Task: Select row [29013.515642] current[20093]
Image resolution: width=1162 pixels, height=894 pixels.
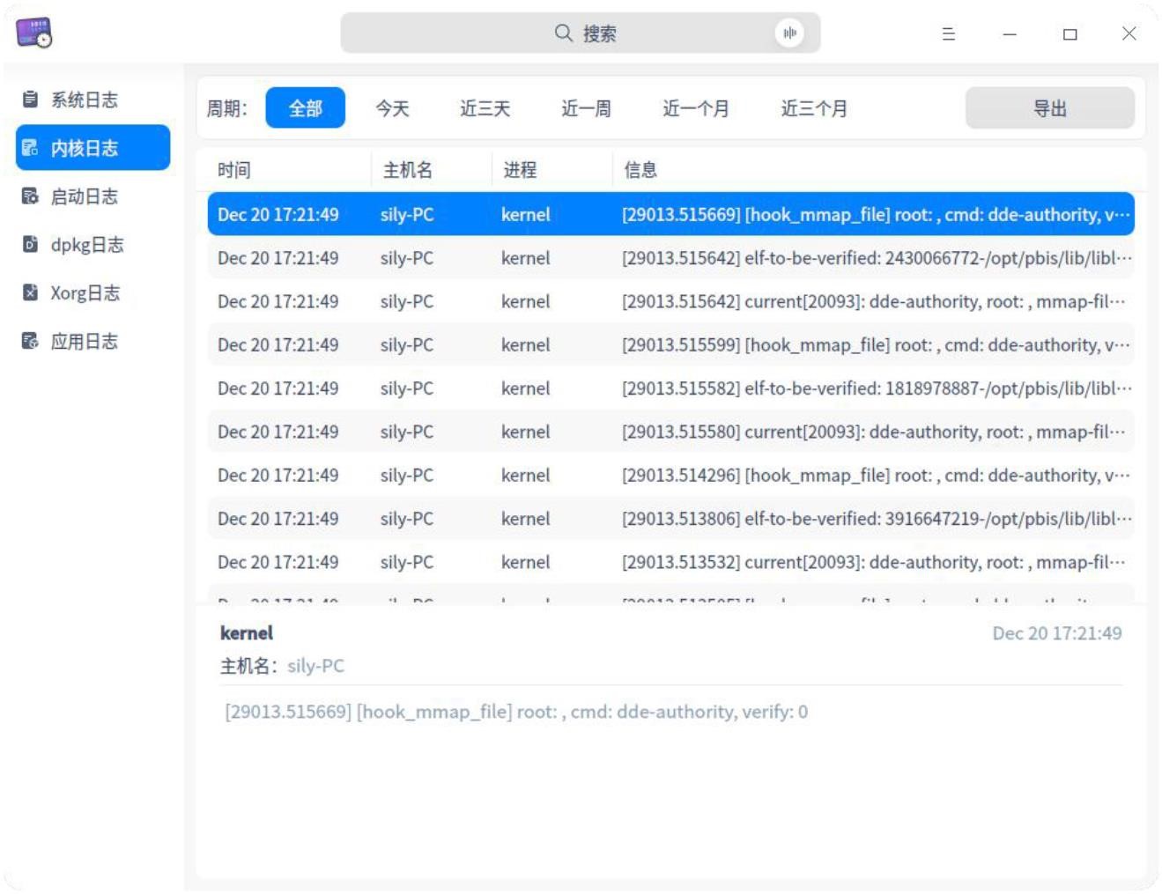Action: pyautogui.click(x=671, y=301)
